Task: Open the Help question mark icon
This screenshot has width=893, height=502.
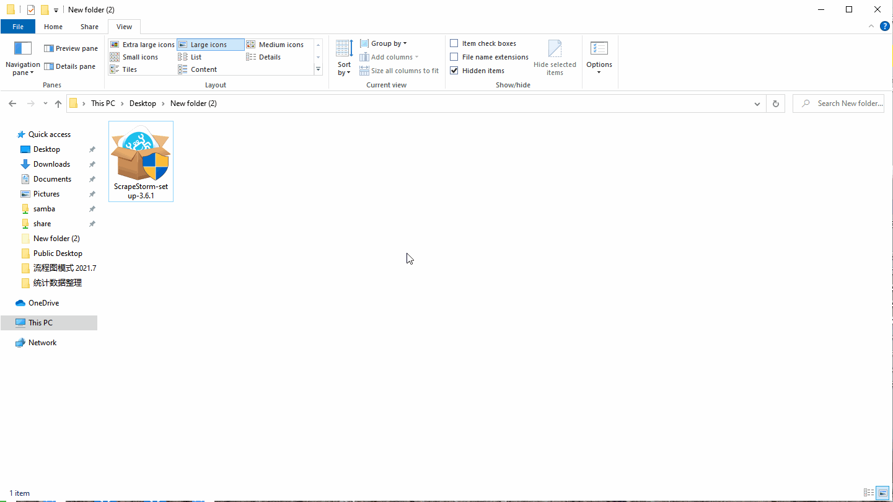Action: pos(885,26)
